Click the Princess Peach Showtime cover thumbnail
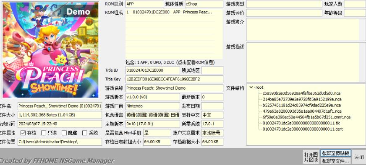Screen dimensions: 366x165 [x=50, y=50]
